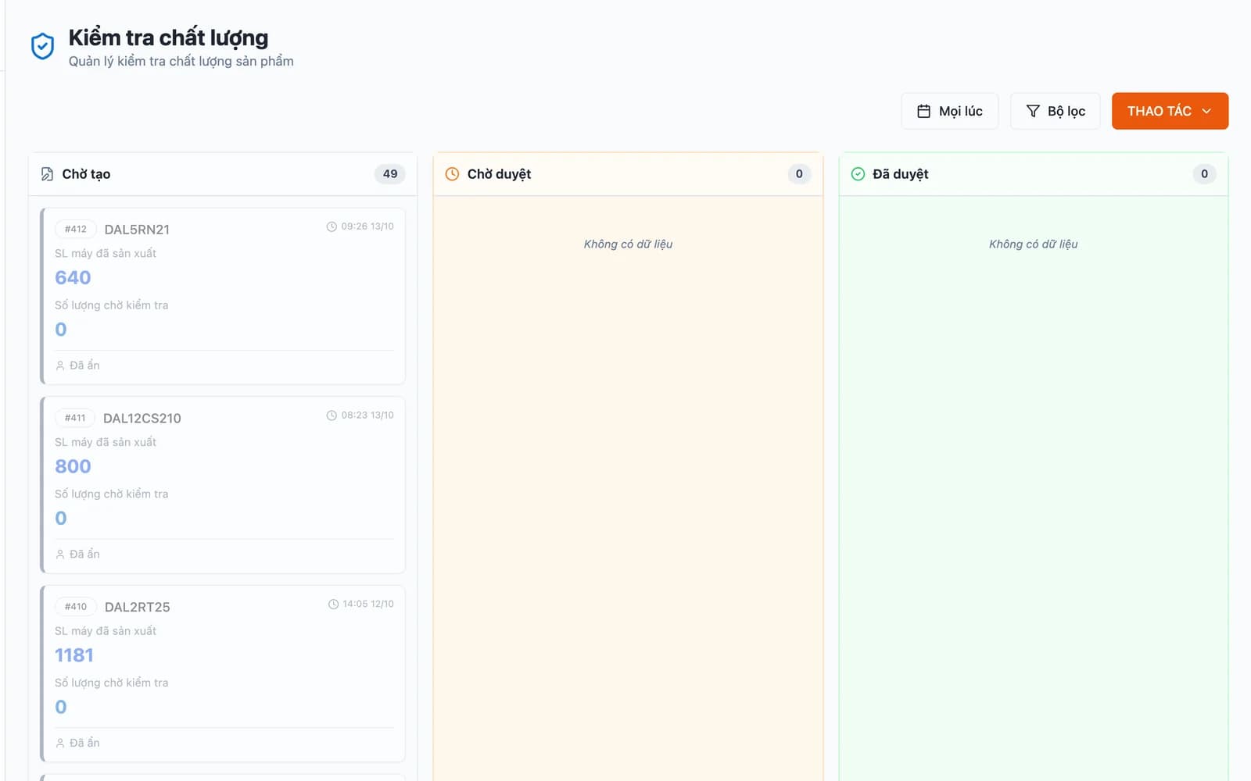This screenshot has width=1251, height=781.
Task: Click the clock icon on card #411
Action: (x=332, y=415)
